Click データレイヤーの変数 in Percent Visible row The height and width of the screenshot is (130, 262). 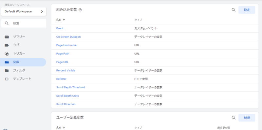[148, 70]
